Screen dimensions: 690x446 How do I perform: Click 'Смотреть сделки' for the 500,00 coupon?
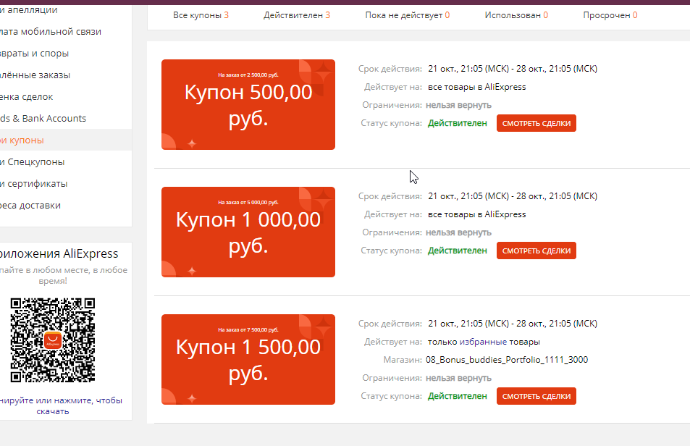tap(537, 123)
